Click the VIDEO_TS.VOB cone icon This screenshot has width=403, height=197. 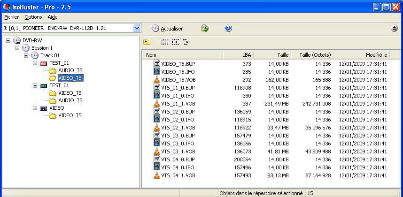[157, 80]
